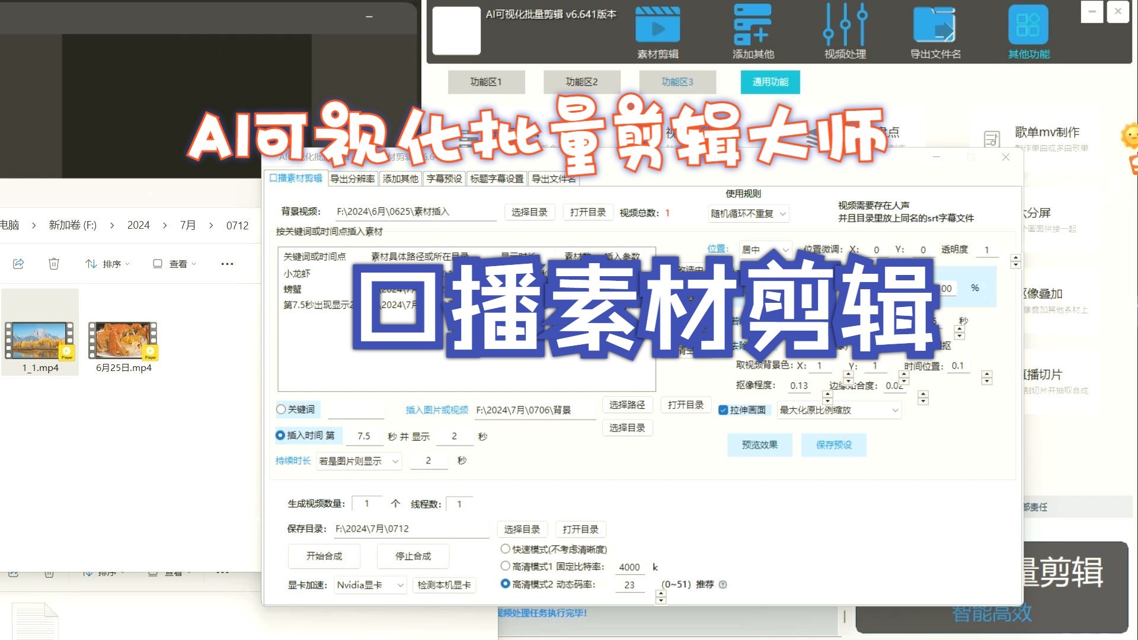Screen dimensions: 1138x640
Task: Open the 查看 view menu in Explorer
Action: click(x=174, y=264)
